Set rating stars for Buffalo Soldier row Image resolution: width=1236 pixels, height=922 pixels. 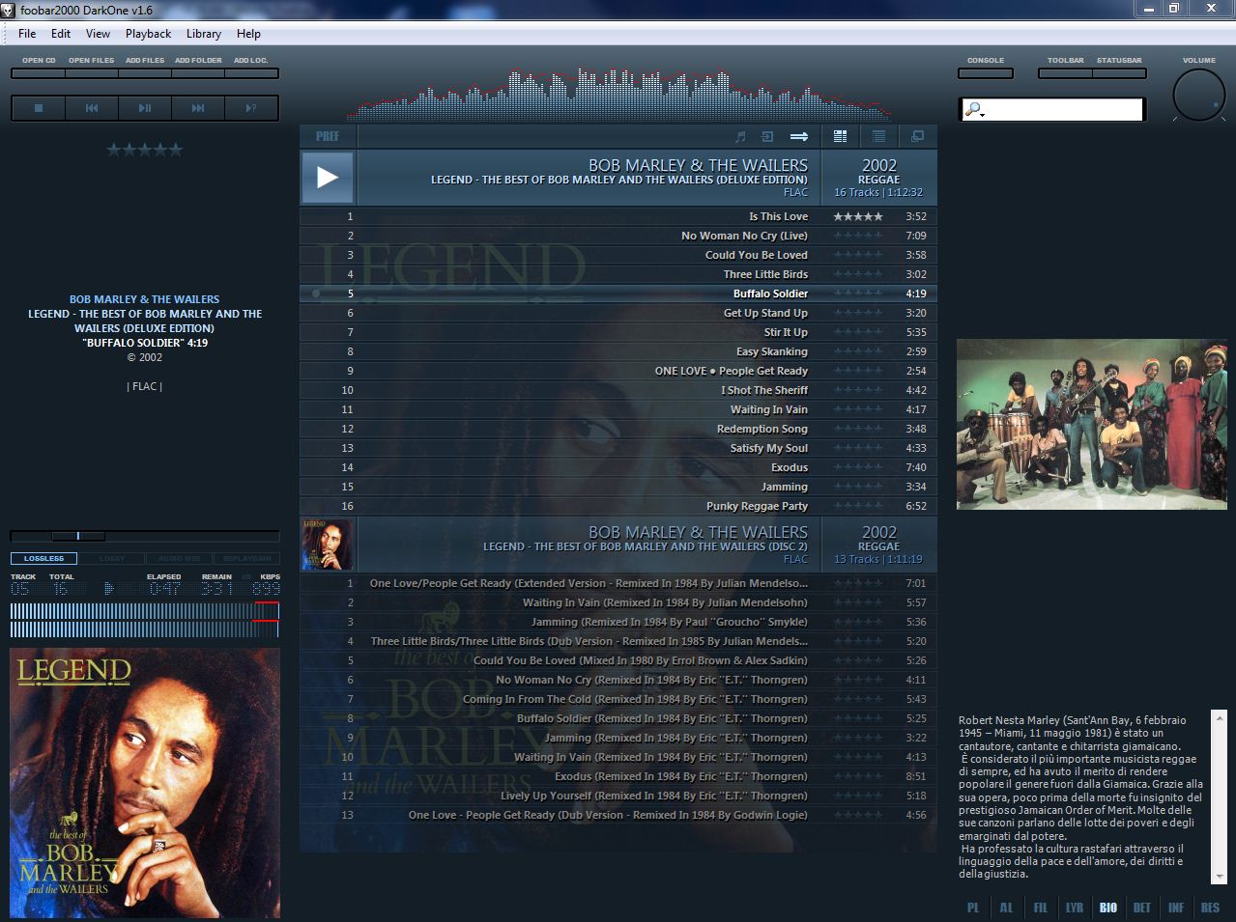click(x=858, y=293)
